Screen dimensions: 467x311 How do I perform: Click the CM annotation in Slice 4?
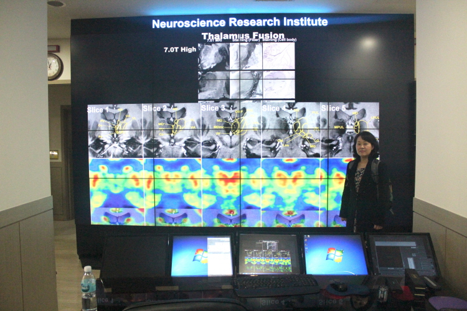tap(280, 140)
